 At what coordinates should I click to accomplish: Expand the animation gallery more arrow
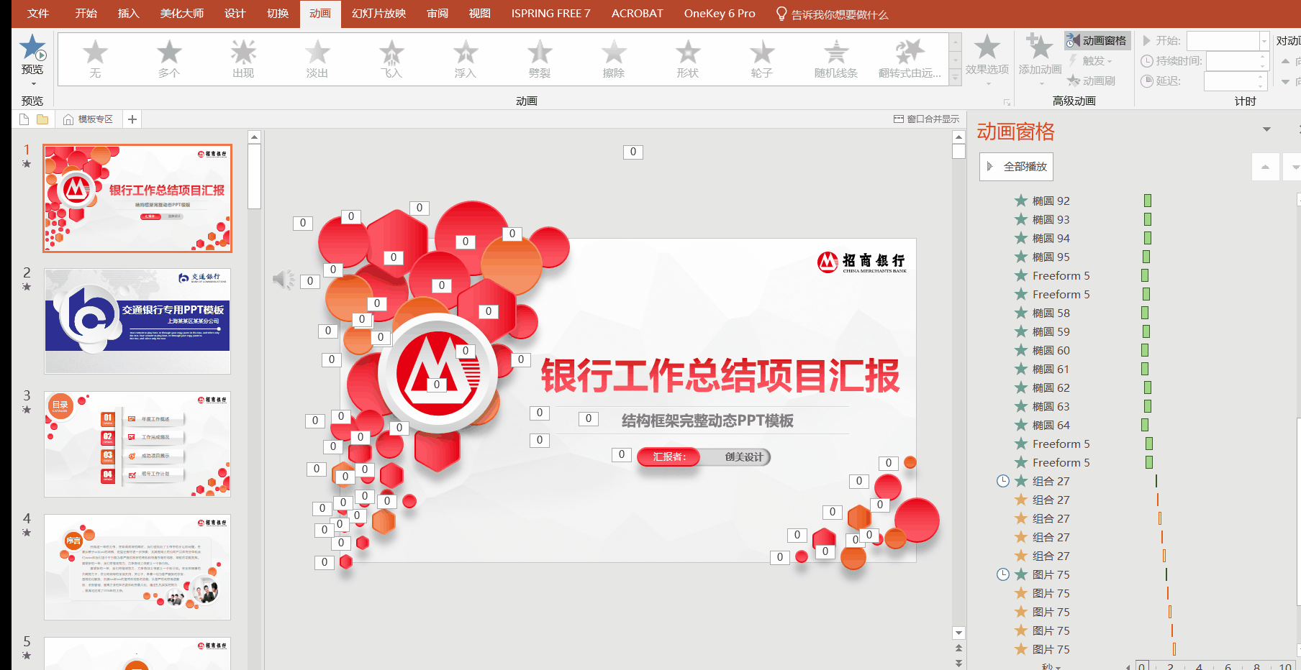click(956, 78)
